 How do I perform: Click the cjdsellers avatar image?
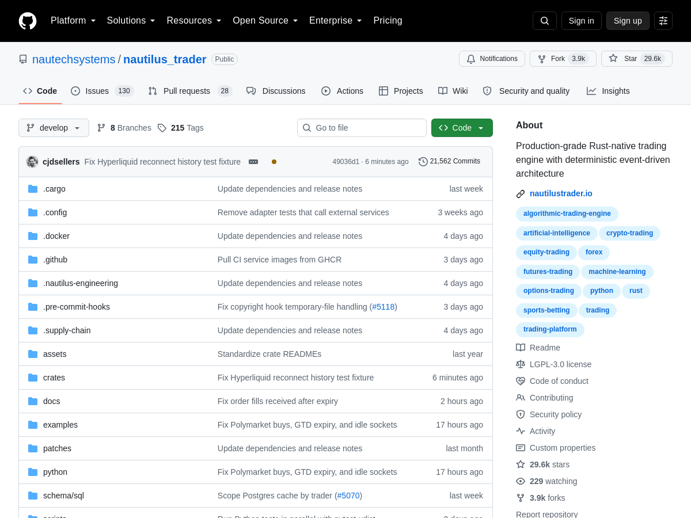click(32, 162)
